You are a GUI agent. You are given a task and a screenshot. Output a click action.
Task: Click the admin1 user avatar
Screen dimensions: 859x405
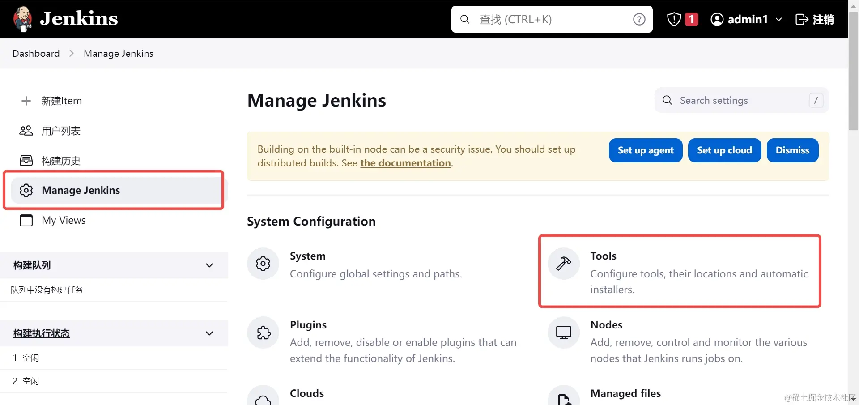(x=718, y=19)
